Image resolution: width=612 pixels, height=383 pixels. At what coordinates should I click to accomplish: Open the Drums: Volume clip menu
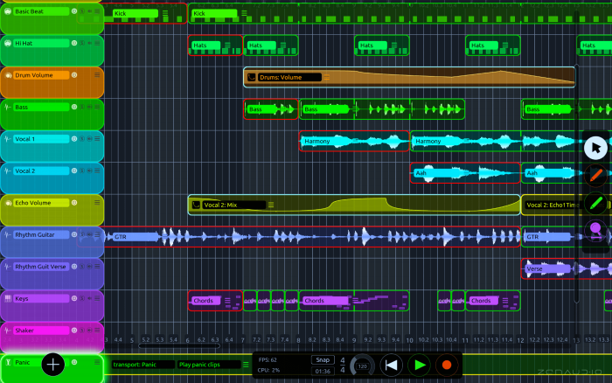pos(327,77)
